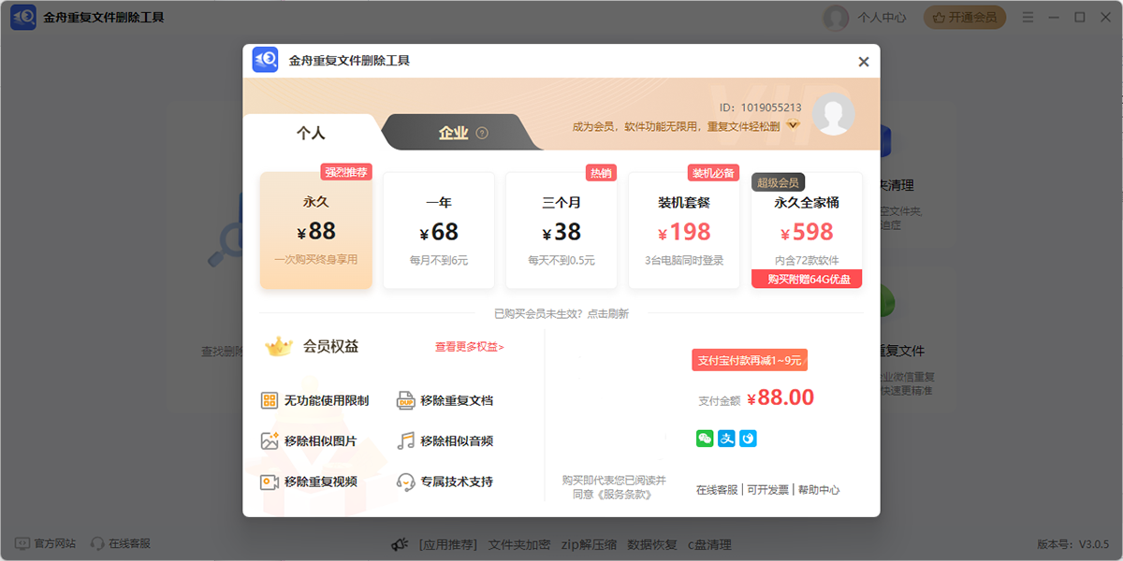Click the 移除相似音频 music note icon
Image resolution: width=1123 pixels, height=561 pixels.
coord(406,440)
